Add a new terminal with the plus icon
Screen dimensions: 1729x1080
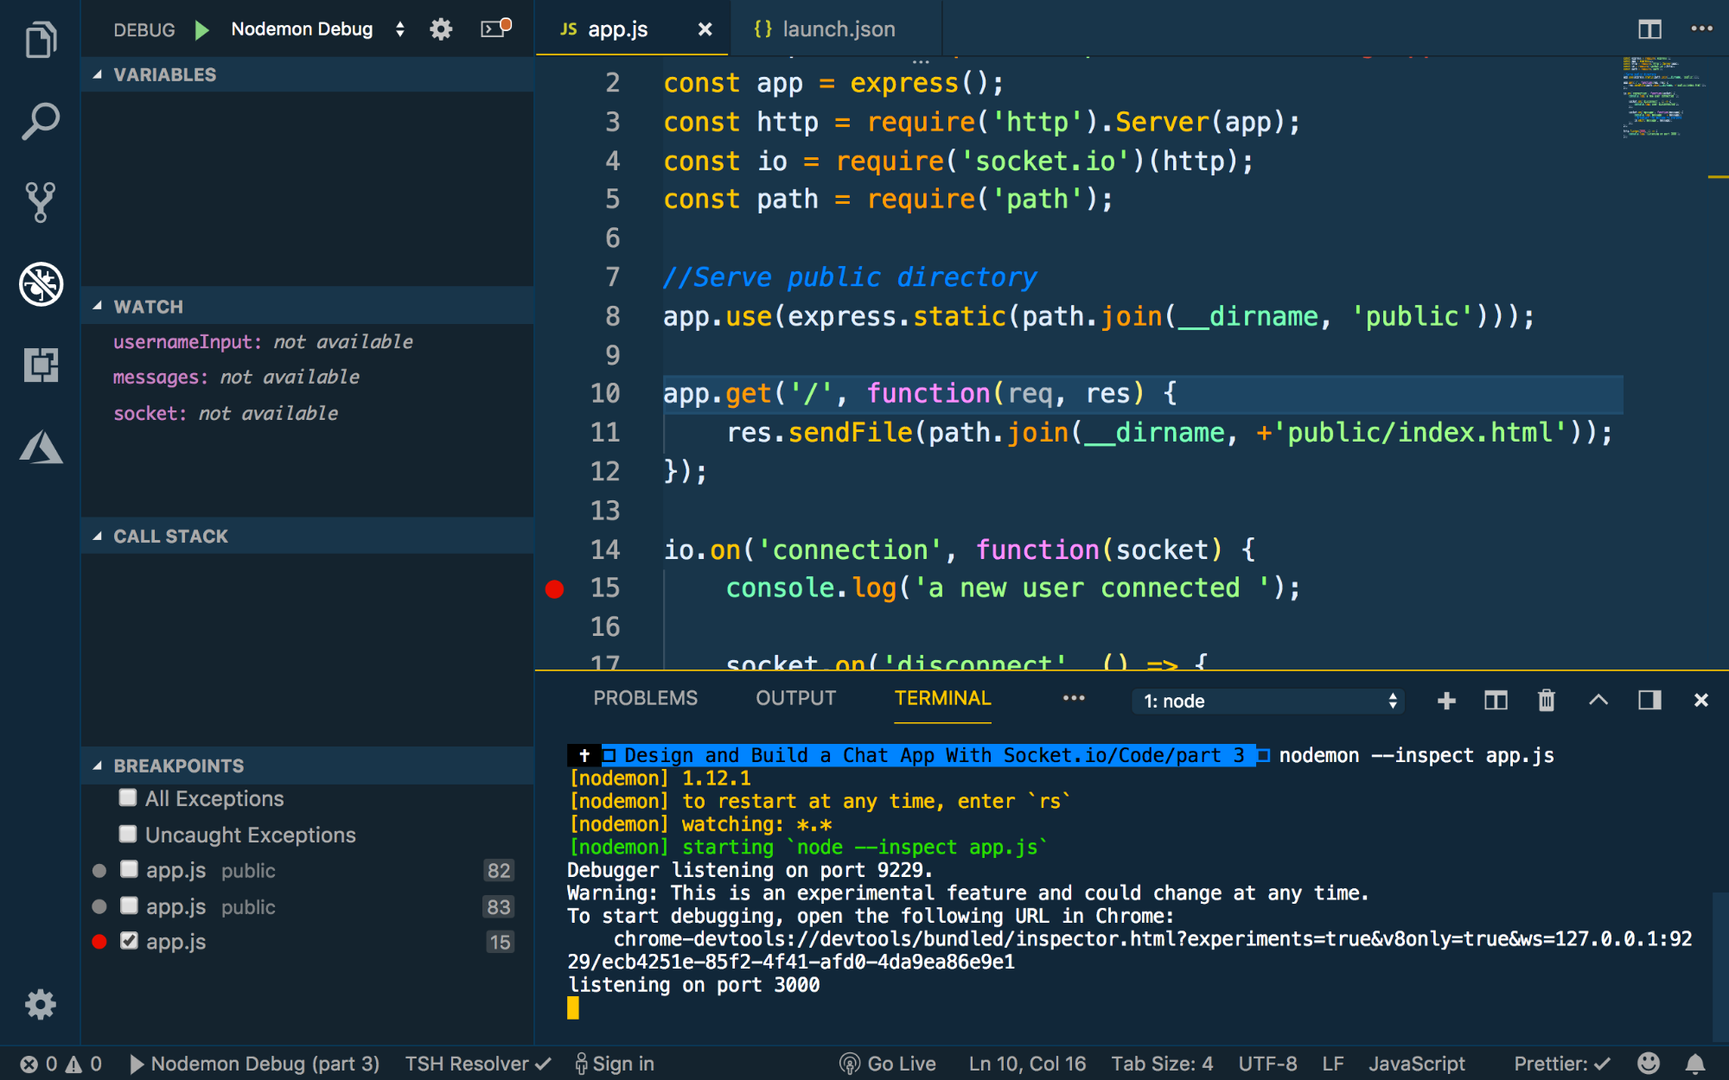click(x=1446, y=701)
